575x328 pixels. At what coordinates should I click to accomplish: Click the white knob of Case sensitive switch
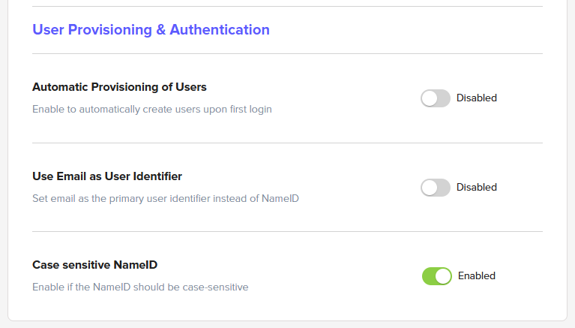tap(443, 276)
